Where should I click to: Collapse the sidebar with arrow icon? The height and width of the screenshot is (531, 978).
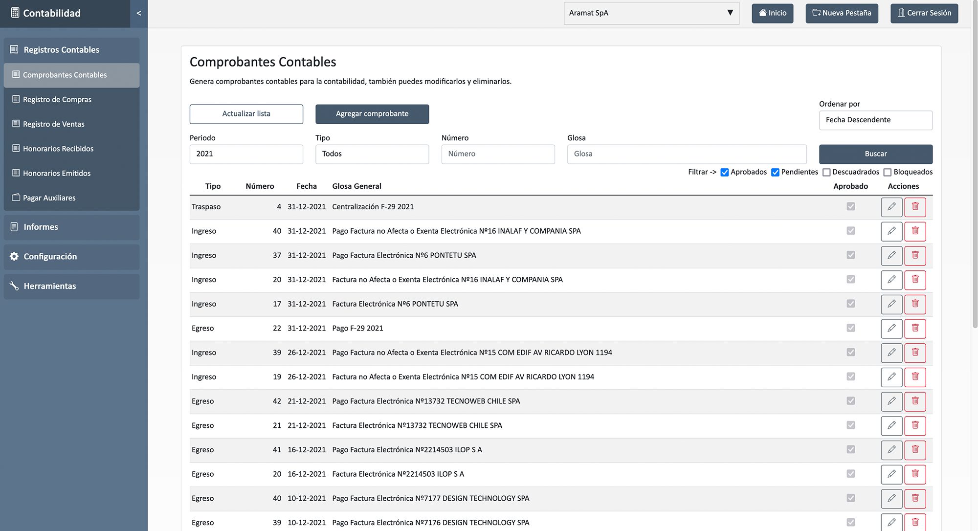coord(139,13)
